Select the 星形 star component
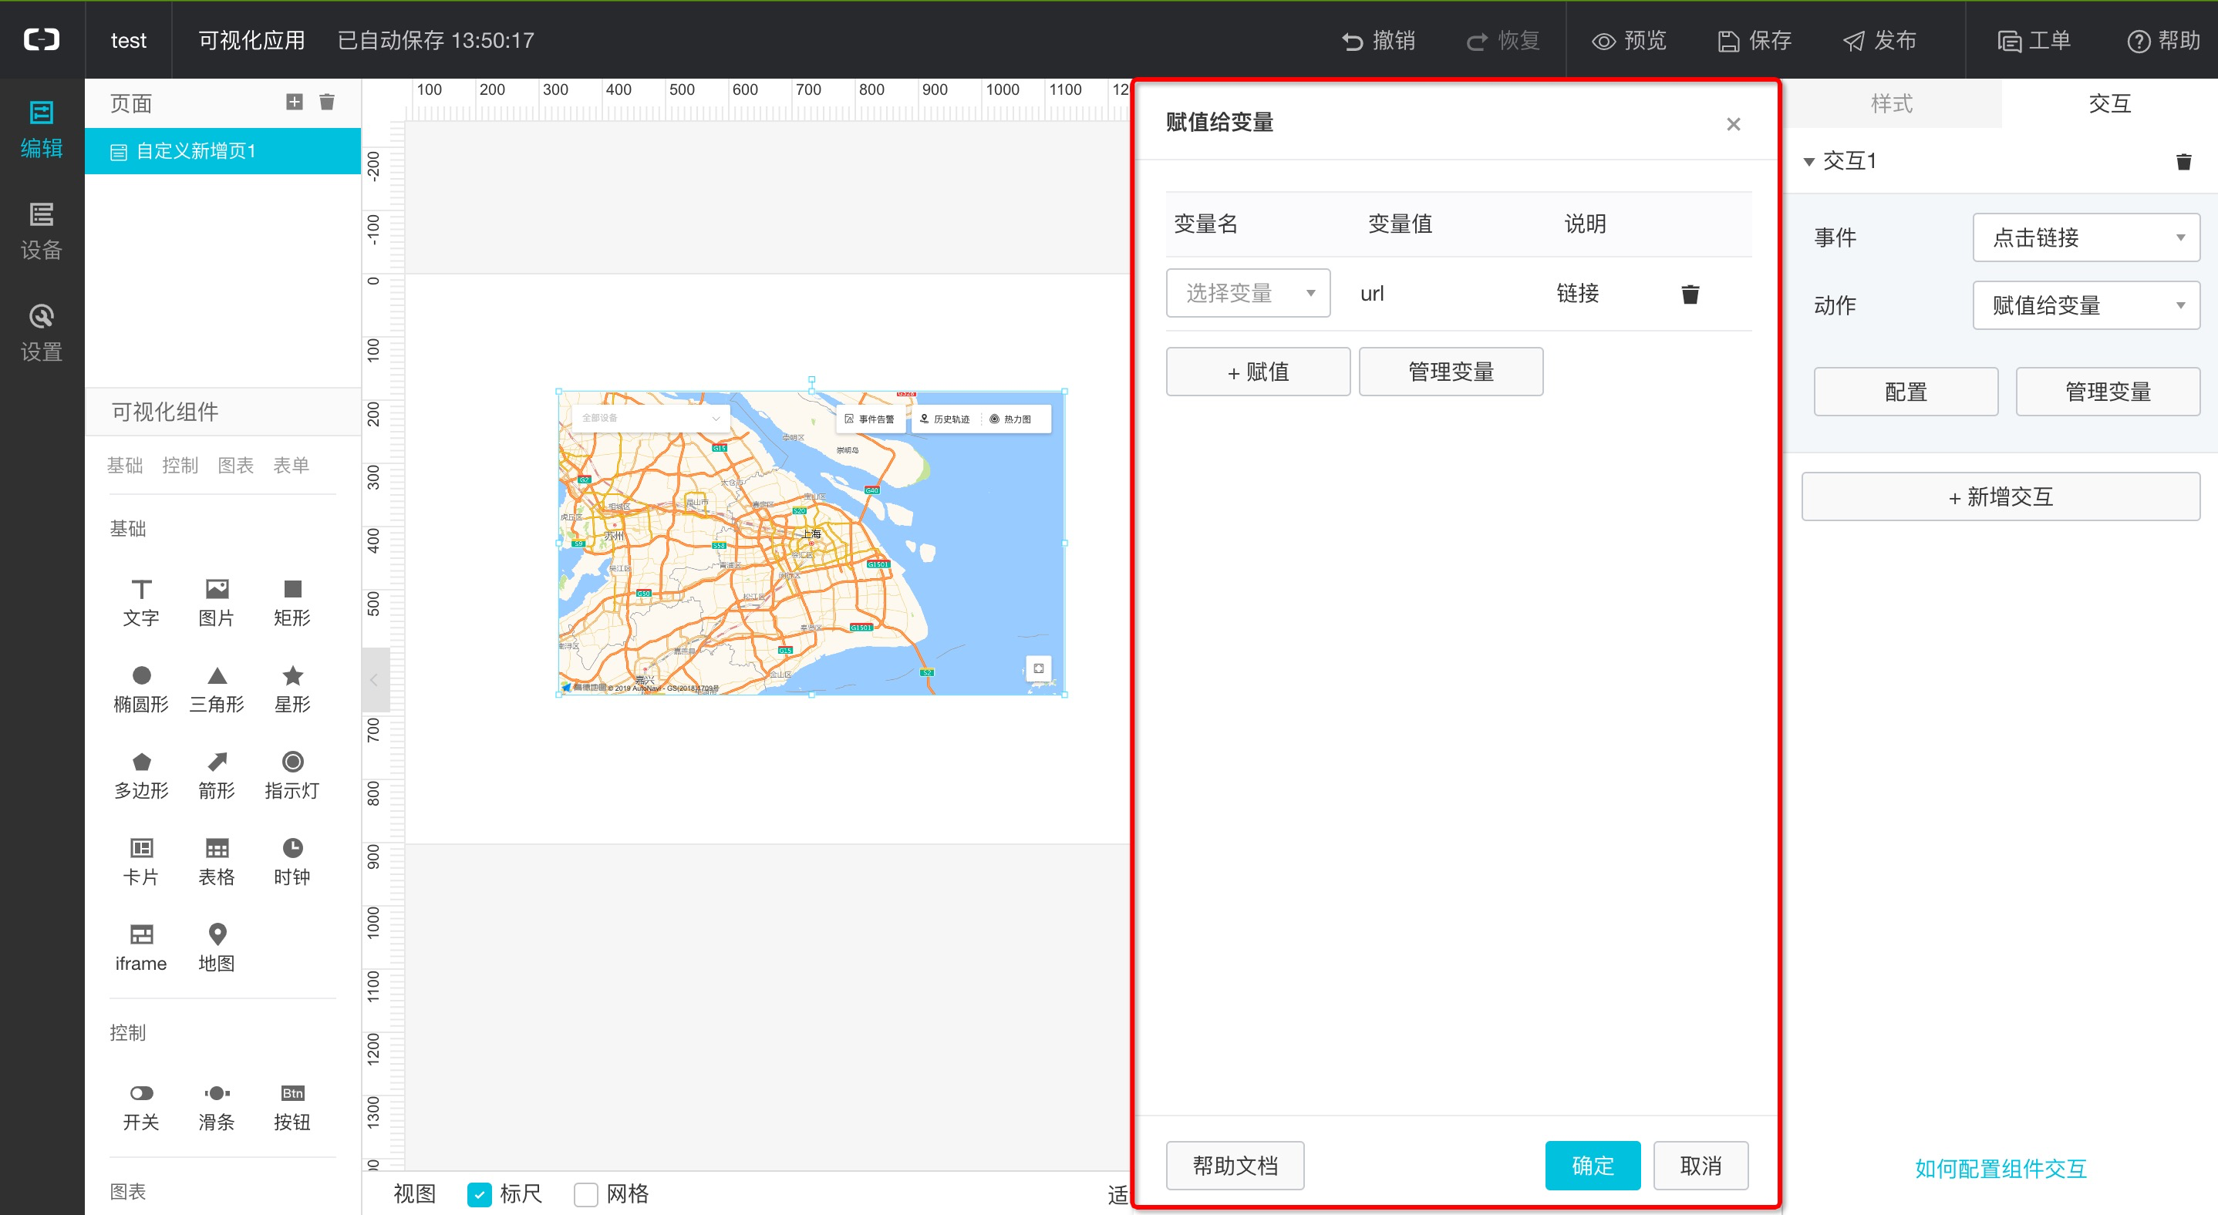2218x1215 pixels. [x=293, y=689]
